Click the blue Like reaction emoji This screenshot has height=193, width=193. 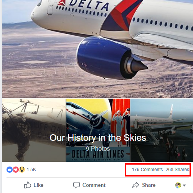tap(10, 170)
